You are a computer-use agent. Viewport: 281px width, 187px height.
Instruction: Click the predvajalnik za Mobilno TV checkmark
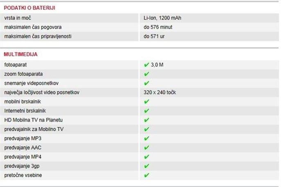(146, 129)
